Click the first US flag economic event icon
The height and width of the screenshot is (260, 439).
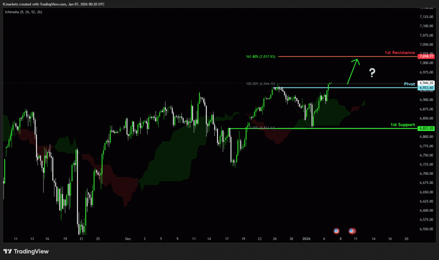pyautogui.click(x=336, y=231)
